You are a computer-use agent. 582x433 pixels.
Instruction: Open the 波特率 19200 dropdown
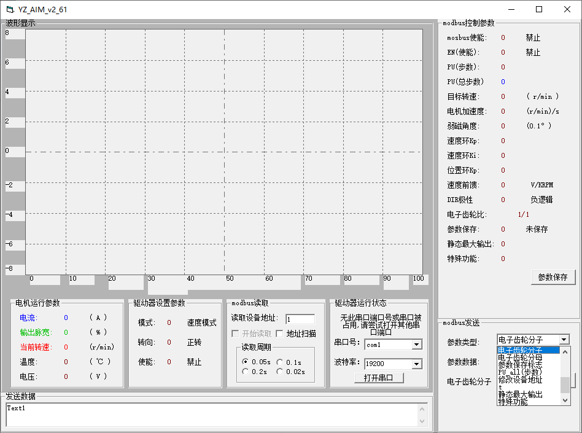[x=417, y=364]
